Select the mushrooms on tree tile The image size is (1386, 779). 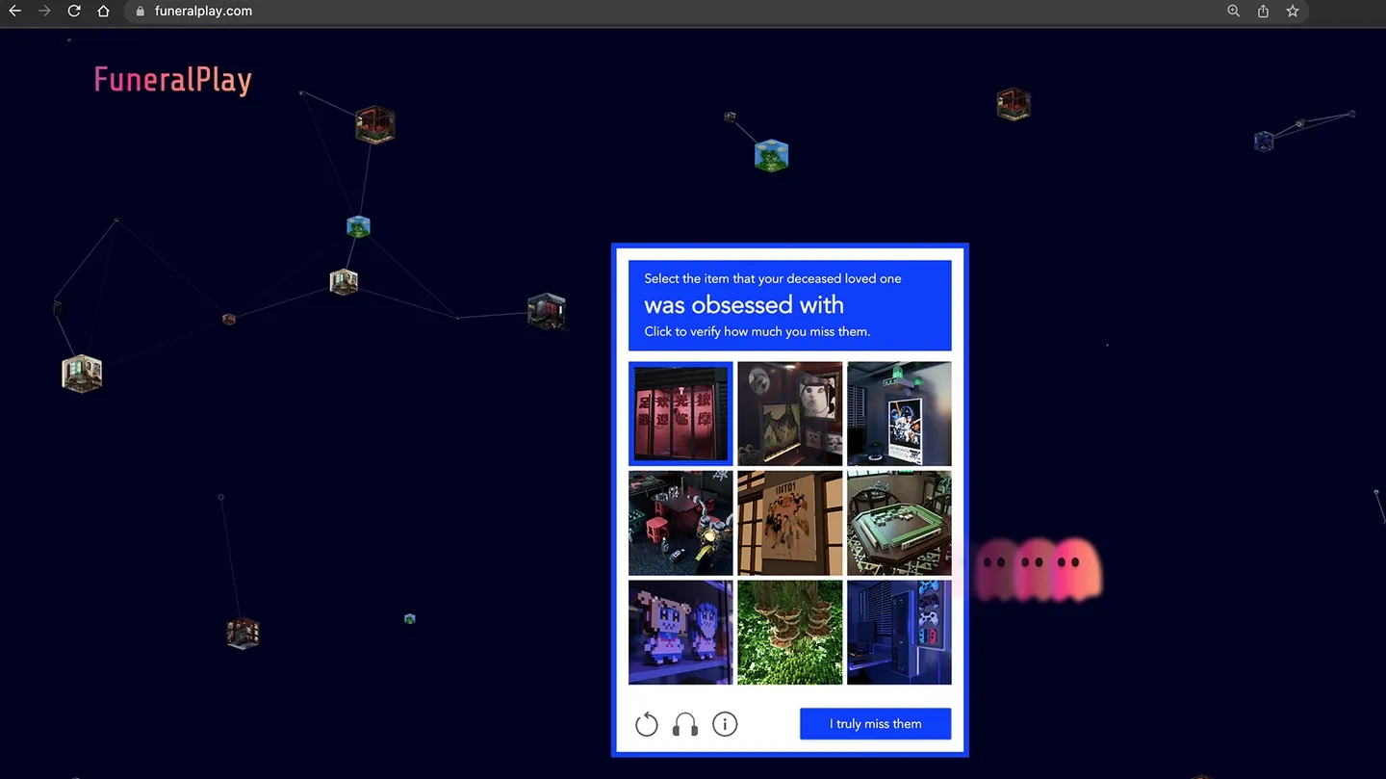click(790, 632)
